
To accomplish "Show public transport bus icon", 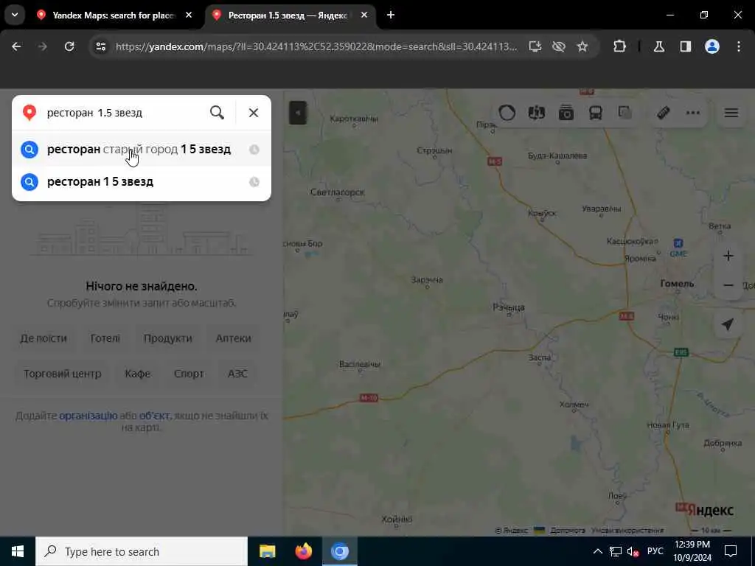I will [x=596, y=113].
